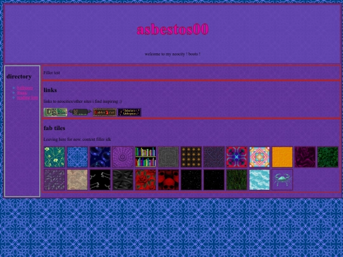The image size is (343, 257).
Task: Select the purple-gray paisley tile
Action: pos(55,180)
